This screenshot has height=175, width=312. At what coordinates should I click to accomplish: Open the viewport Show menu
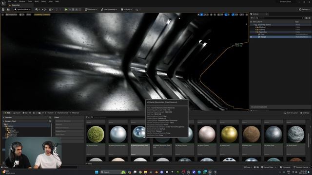tap(29, 15)
